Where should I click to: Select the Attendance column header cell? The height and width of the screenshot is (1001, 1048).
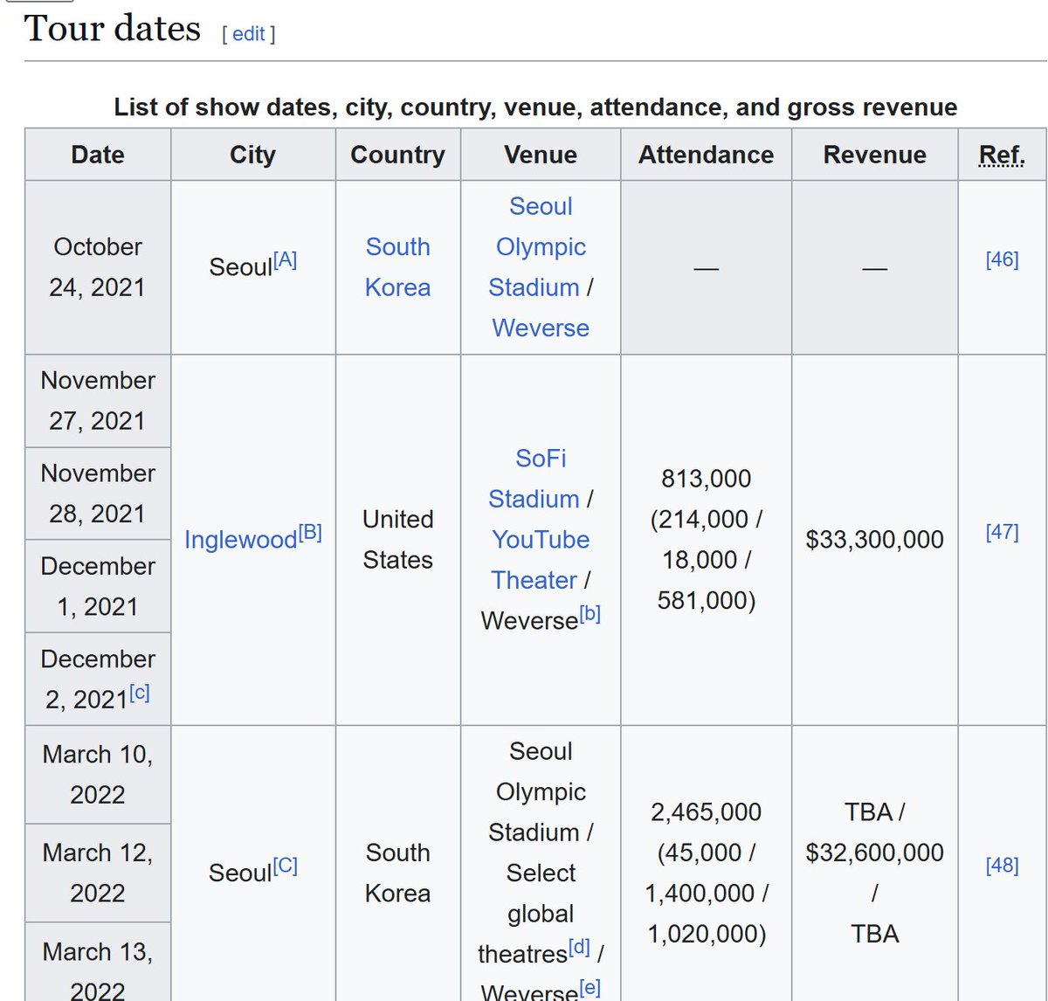706,154
